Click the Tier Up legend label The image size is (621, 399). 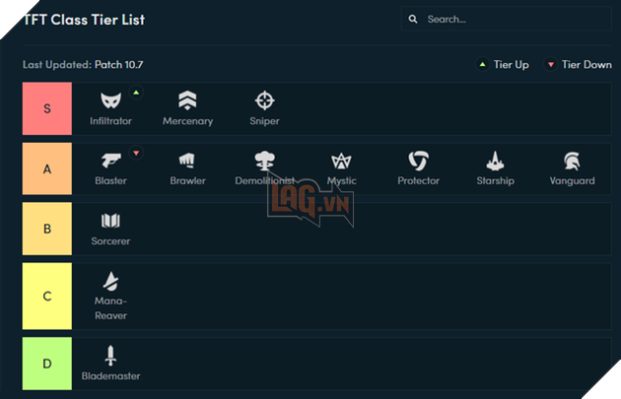[510, 65]
